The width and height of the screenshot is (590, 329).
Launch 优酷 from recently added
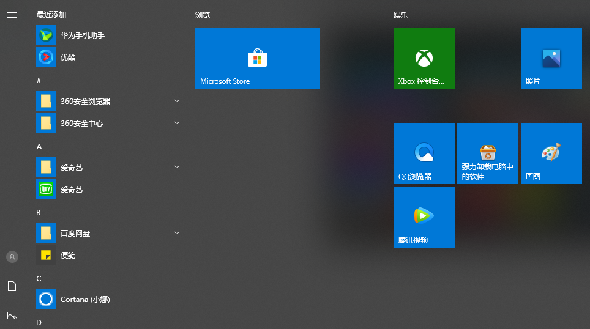67,57
